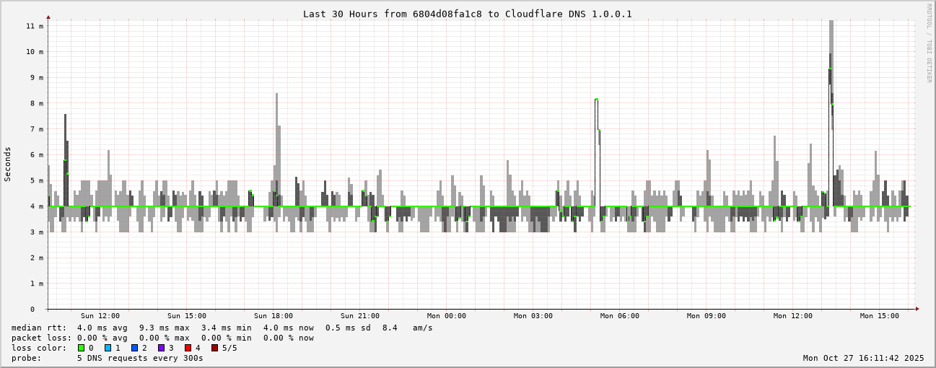Click the packet loss statistics line
This screenshot has height=368, width=936.
(162, 338)
